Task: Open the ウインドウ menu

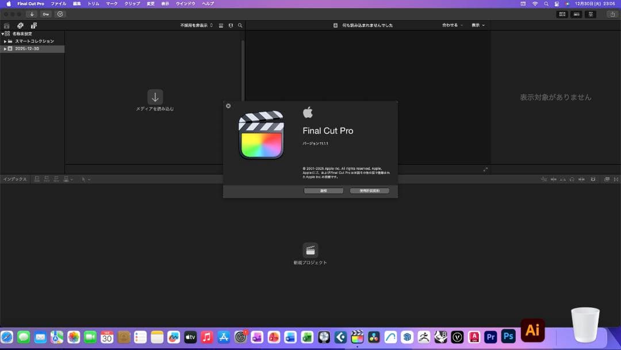Action: 185,3
